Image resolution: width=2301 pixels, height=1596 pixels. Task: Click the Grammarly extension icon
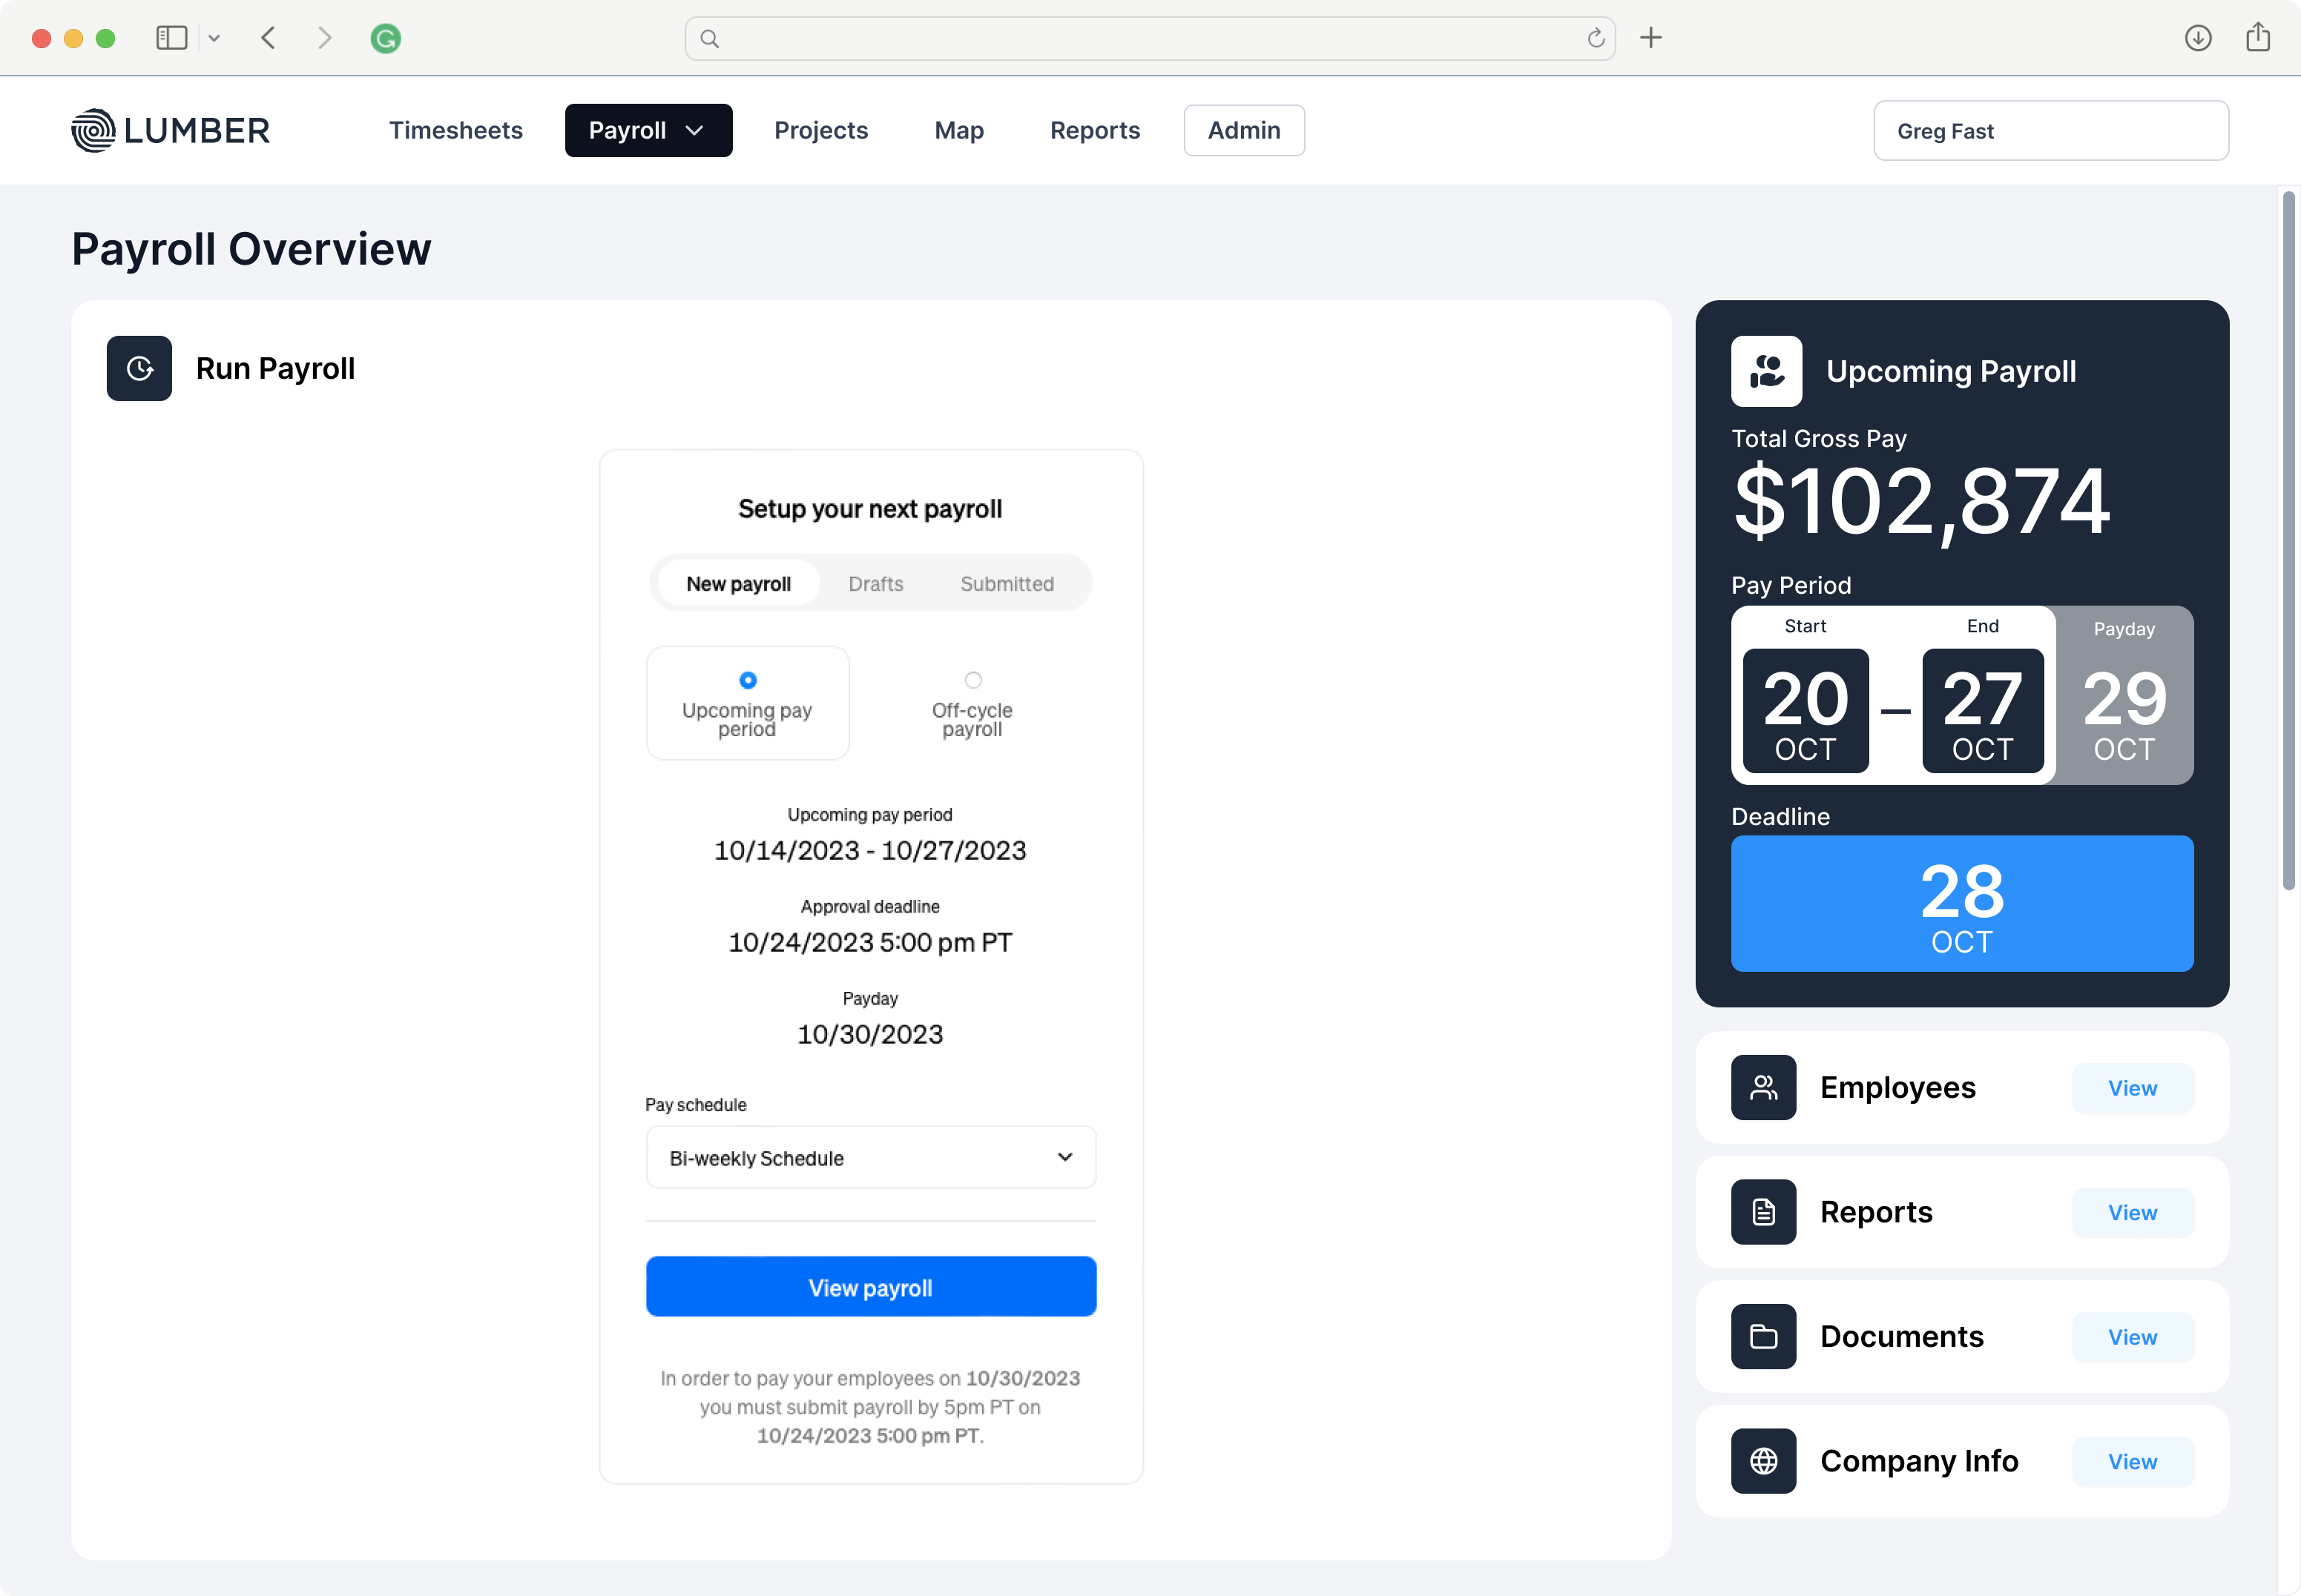385,38
